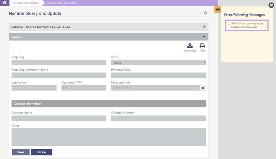
Task: Close the Error/Warning Messages panel
Action: click(271, 5)
